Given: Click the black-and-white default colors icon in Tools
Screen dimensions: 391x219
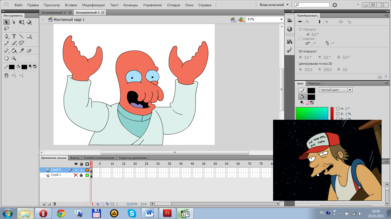Looking at the screenshot, I should pyautogui.click(x=31, y=67).
